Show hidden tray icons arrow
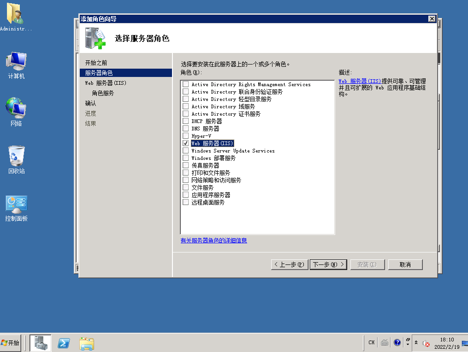The height and width of the screenshot is (352, 468). [416, 342]
